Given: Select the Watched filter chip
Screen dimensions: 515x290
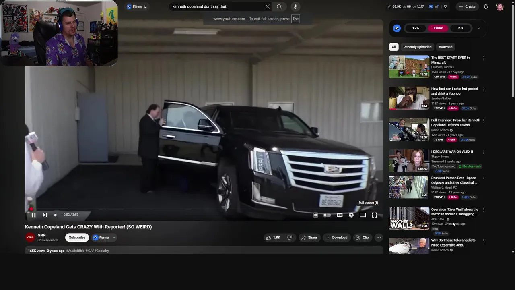Looking at the screenshot, I should [x=445, y=47].
